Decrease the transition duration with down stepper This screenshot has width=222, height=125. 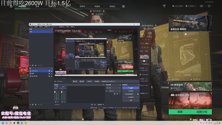pyautogui.click(x=120, y=92)
